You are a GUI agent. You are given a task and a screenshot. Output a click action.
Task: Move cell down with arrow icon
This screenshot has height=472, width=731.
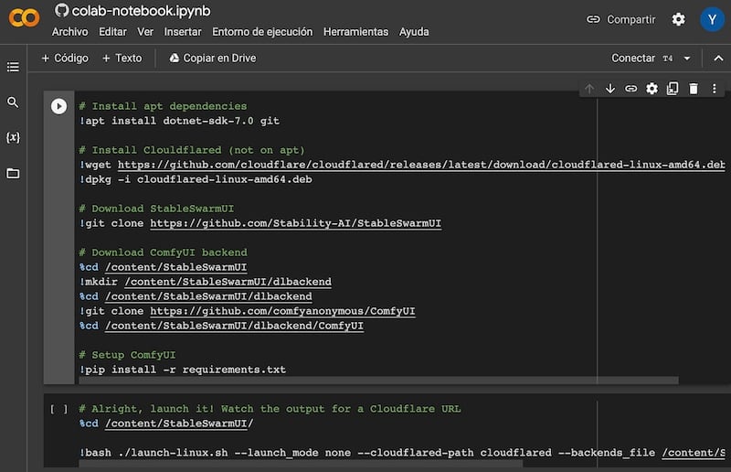pos(610,89)
